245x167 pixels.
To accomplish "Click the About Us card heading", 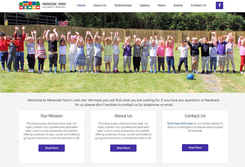I will tap(123, 116).
